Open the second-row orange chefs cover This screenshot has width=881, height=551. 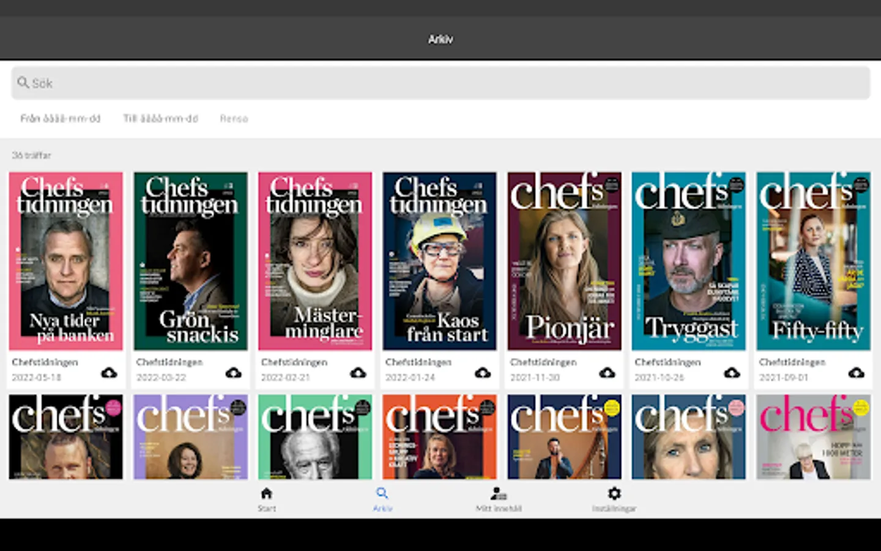coord(440,437)
